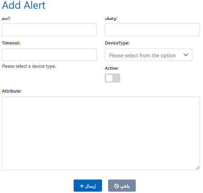
Task: Click inside the Attribute text area
Action: click(x=101, y=133)
